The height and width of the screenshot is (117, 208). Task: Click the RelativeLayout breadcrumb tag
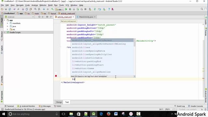pos(69,21)
